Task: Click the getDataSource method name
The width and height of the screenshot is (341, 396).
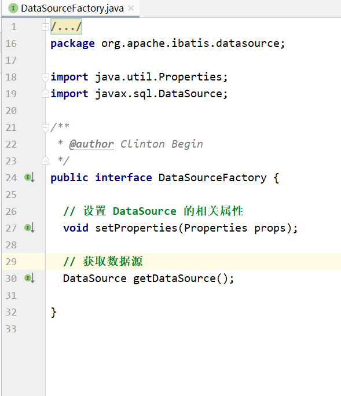Action: (174, 278)
